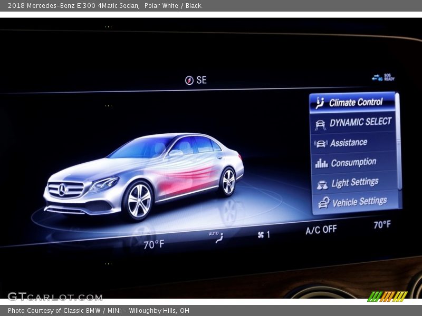Tap the Climate Control seat airflow icon

(x=320, y=103)
